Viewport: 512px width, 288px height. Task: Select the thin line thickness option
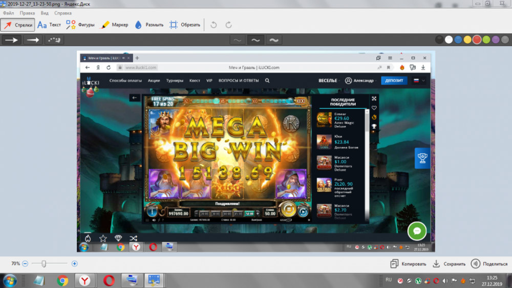pyautogui.click(x=238, y=40)
